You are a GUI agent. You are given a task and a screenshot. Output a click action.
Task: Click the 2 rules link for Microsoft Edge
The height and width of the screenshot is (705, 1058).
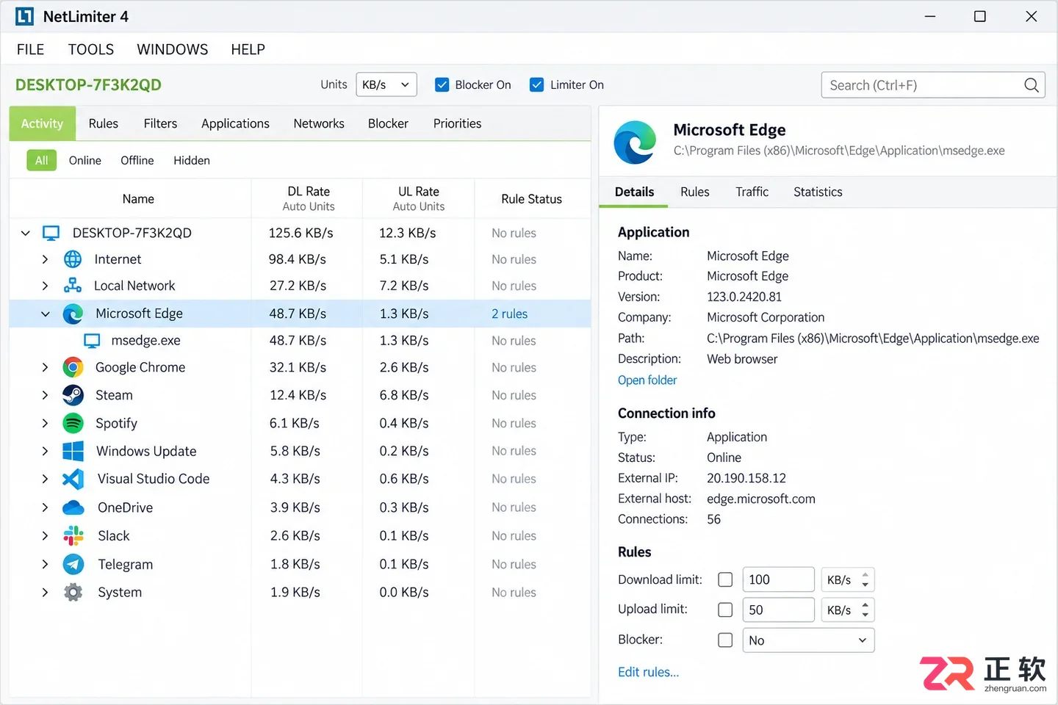point(510,314)
